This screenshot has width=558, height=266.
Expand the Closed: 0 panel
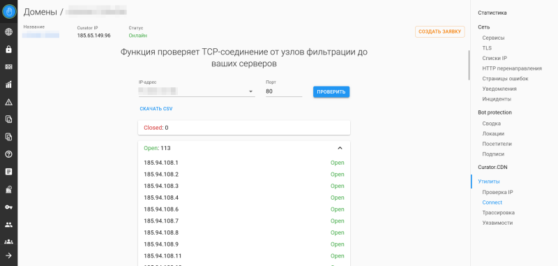point(243,128)
